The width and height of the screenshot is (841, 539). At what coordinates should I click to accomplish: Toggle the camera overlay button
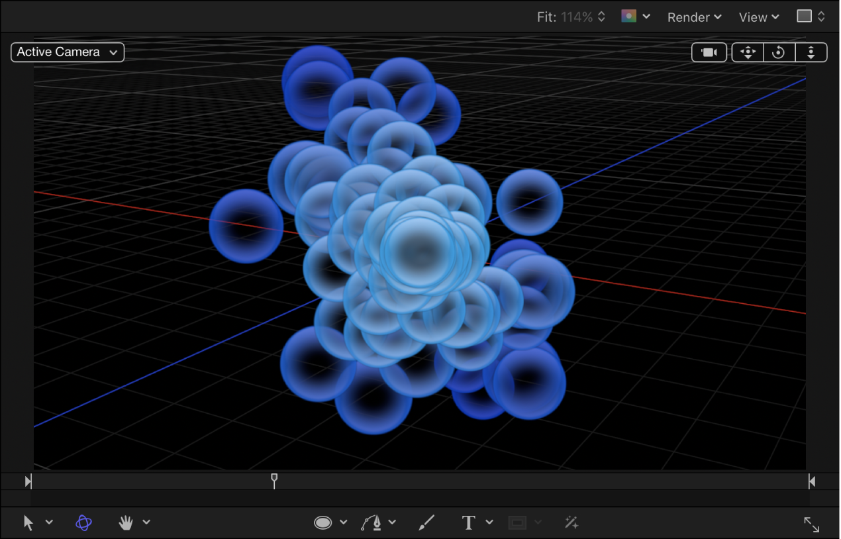pos(709,52)
